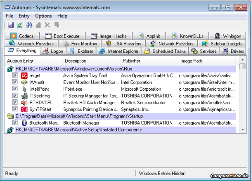Click the SynTPStart red icon
Viewport: 251px width, 181px height.
(x=24, y=109)
